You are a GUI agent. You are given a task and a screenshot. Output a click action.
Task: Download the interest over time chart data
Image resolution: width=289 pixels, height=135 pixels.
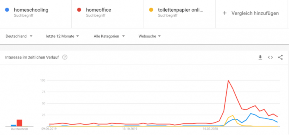click(x=260, y=57)
